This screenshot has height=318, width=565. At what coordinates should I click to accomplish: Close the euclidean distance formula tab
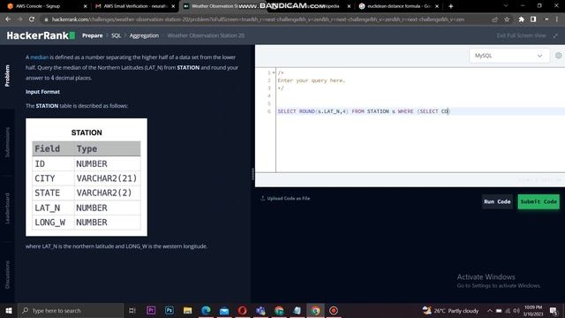(x=437, y=6)
